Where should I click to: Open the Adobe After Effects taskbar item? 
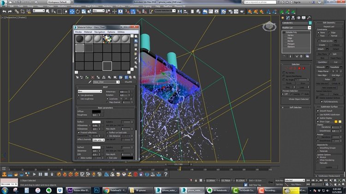79,190
